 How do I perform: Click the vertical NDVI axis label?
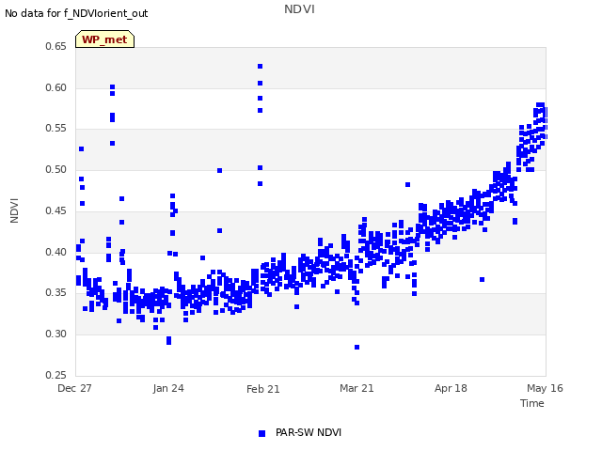14,210
